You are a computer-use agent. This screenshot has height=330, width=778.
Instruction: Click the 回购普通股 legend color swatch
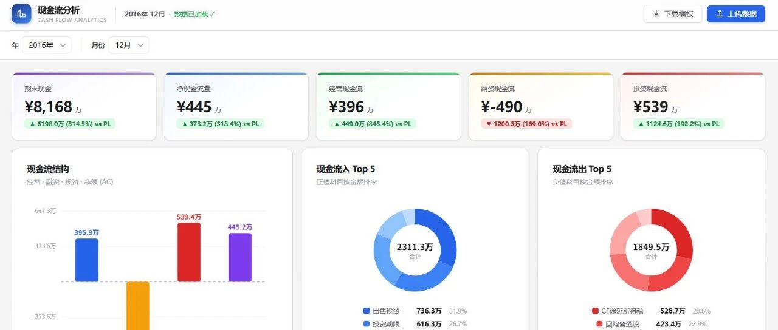click(x=599, y=324)
